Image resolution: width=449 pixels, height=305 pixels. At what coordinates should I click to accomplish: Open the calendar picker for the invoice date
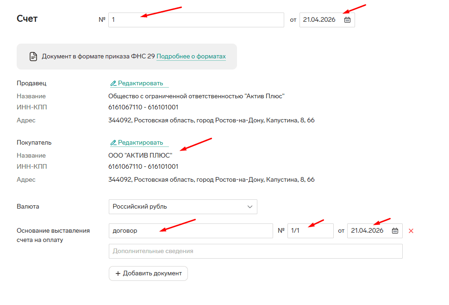pos(348,20)
